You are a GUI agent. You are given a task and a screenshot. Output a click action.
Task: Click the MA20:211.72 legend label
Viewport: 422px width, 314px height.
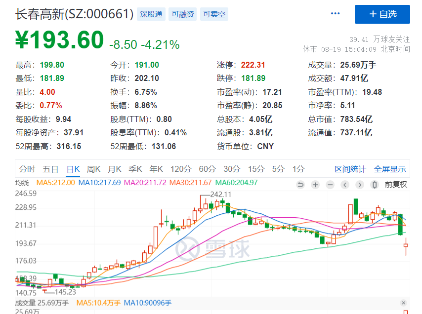[145, 183]
